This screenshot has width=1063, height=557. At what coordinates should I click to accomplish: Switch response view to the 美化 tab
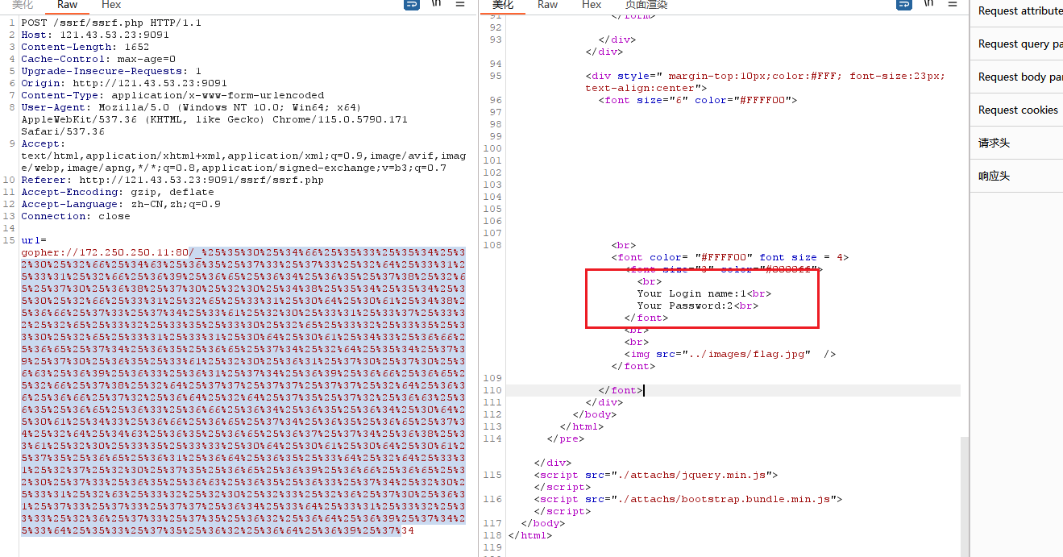point(502,5)
